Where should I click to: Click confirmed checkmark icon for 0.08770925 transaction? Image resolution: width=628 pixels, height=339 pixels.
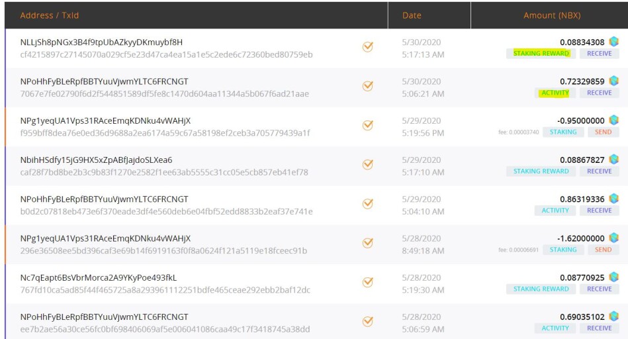click(368, 283)
